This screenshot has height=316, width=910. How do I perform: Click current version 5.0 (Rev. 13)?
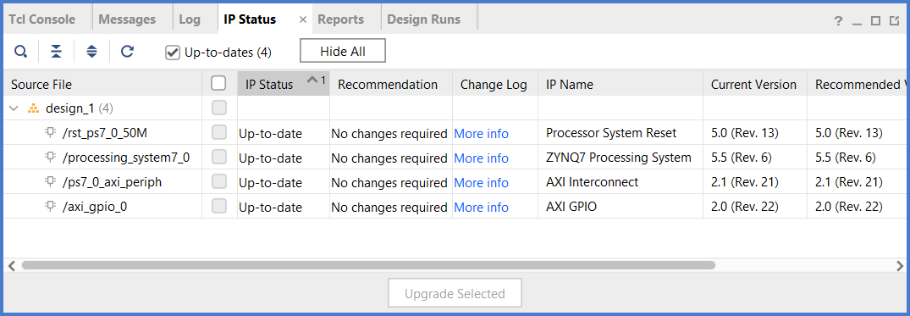(744, 133)
